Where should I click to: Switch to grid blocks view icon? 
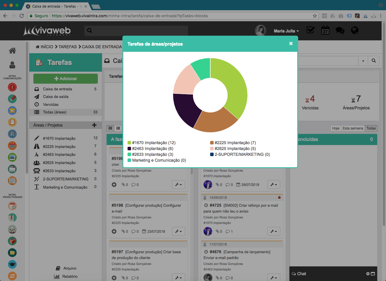click(110, 128)
